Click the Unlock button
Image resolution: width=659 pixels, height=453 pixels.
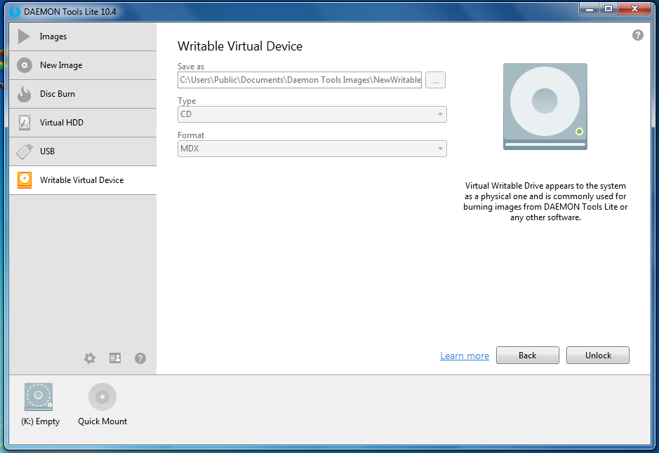[598, 356]
